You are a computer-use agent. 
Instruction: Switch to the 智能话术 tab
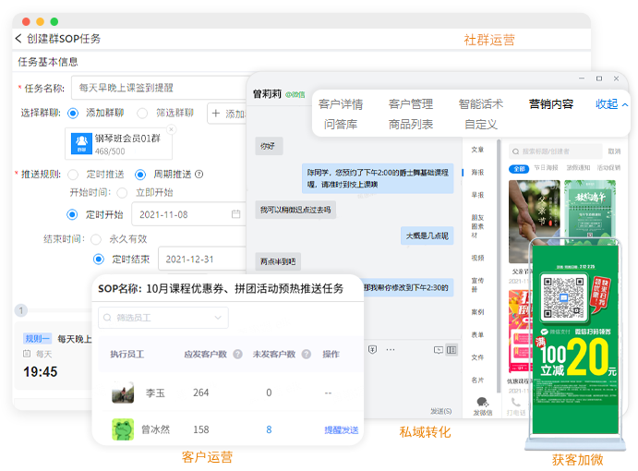(x=480, y=104)
